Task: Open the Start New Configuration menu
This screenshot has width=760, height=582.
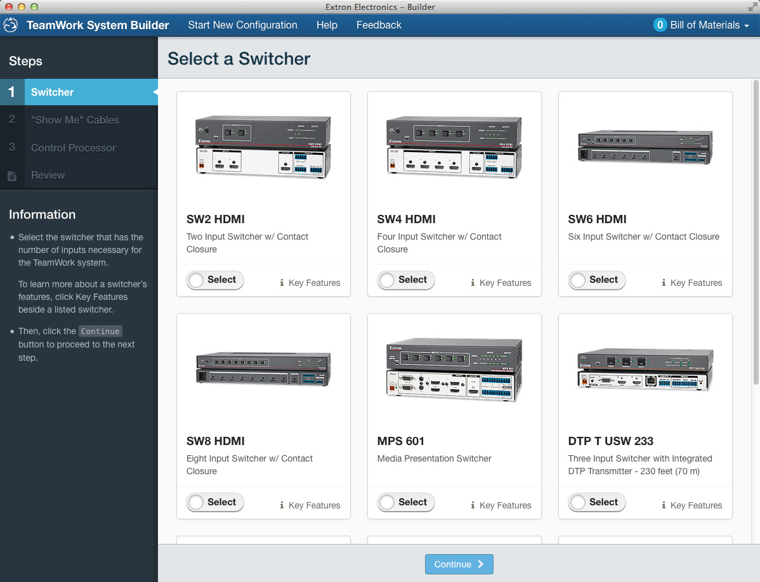Action: [x=243, y=25]
